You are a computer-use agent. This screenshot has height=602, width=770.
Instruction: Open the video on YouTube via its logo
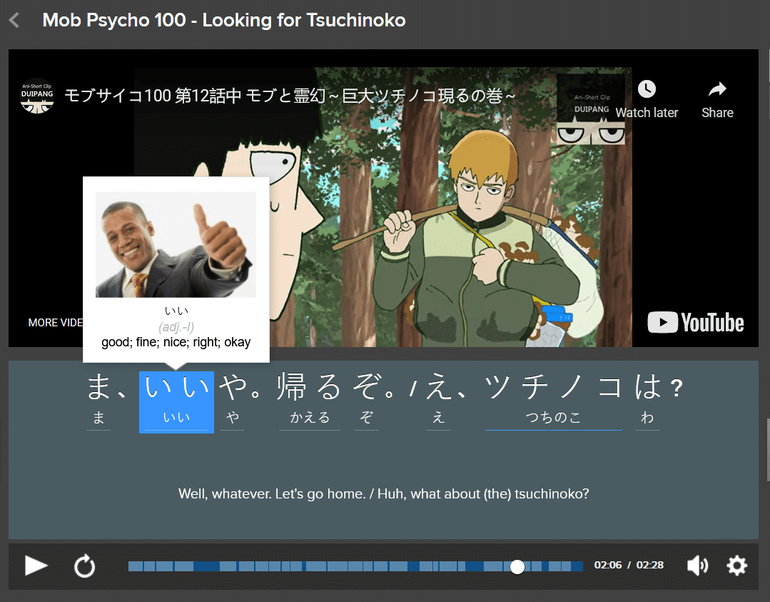695,323
